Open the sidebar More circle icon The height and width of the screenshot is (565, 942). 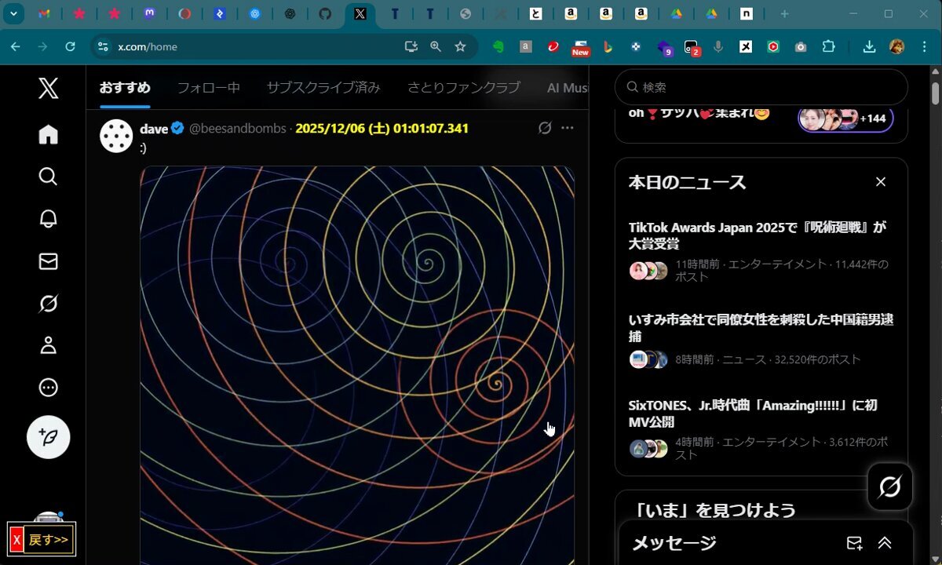(48, 388)
